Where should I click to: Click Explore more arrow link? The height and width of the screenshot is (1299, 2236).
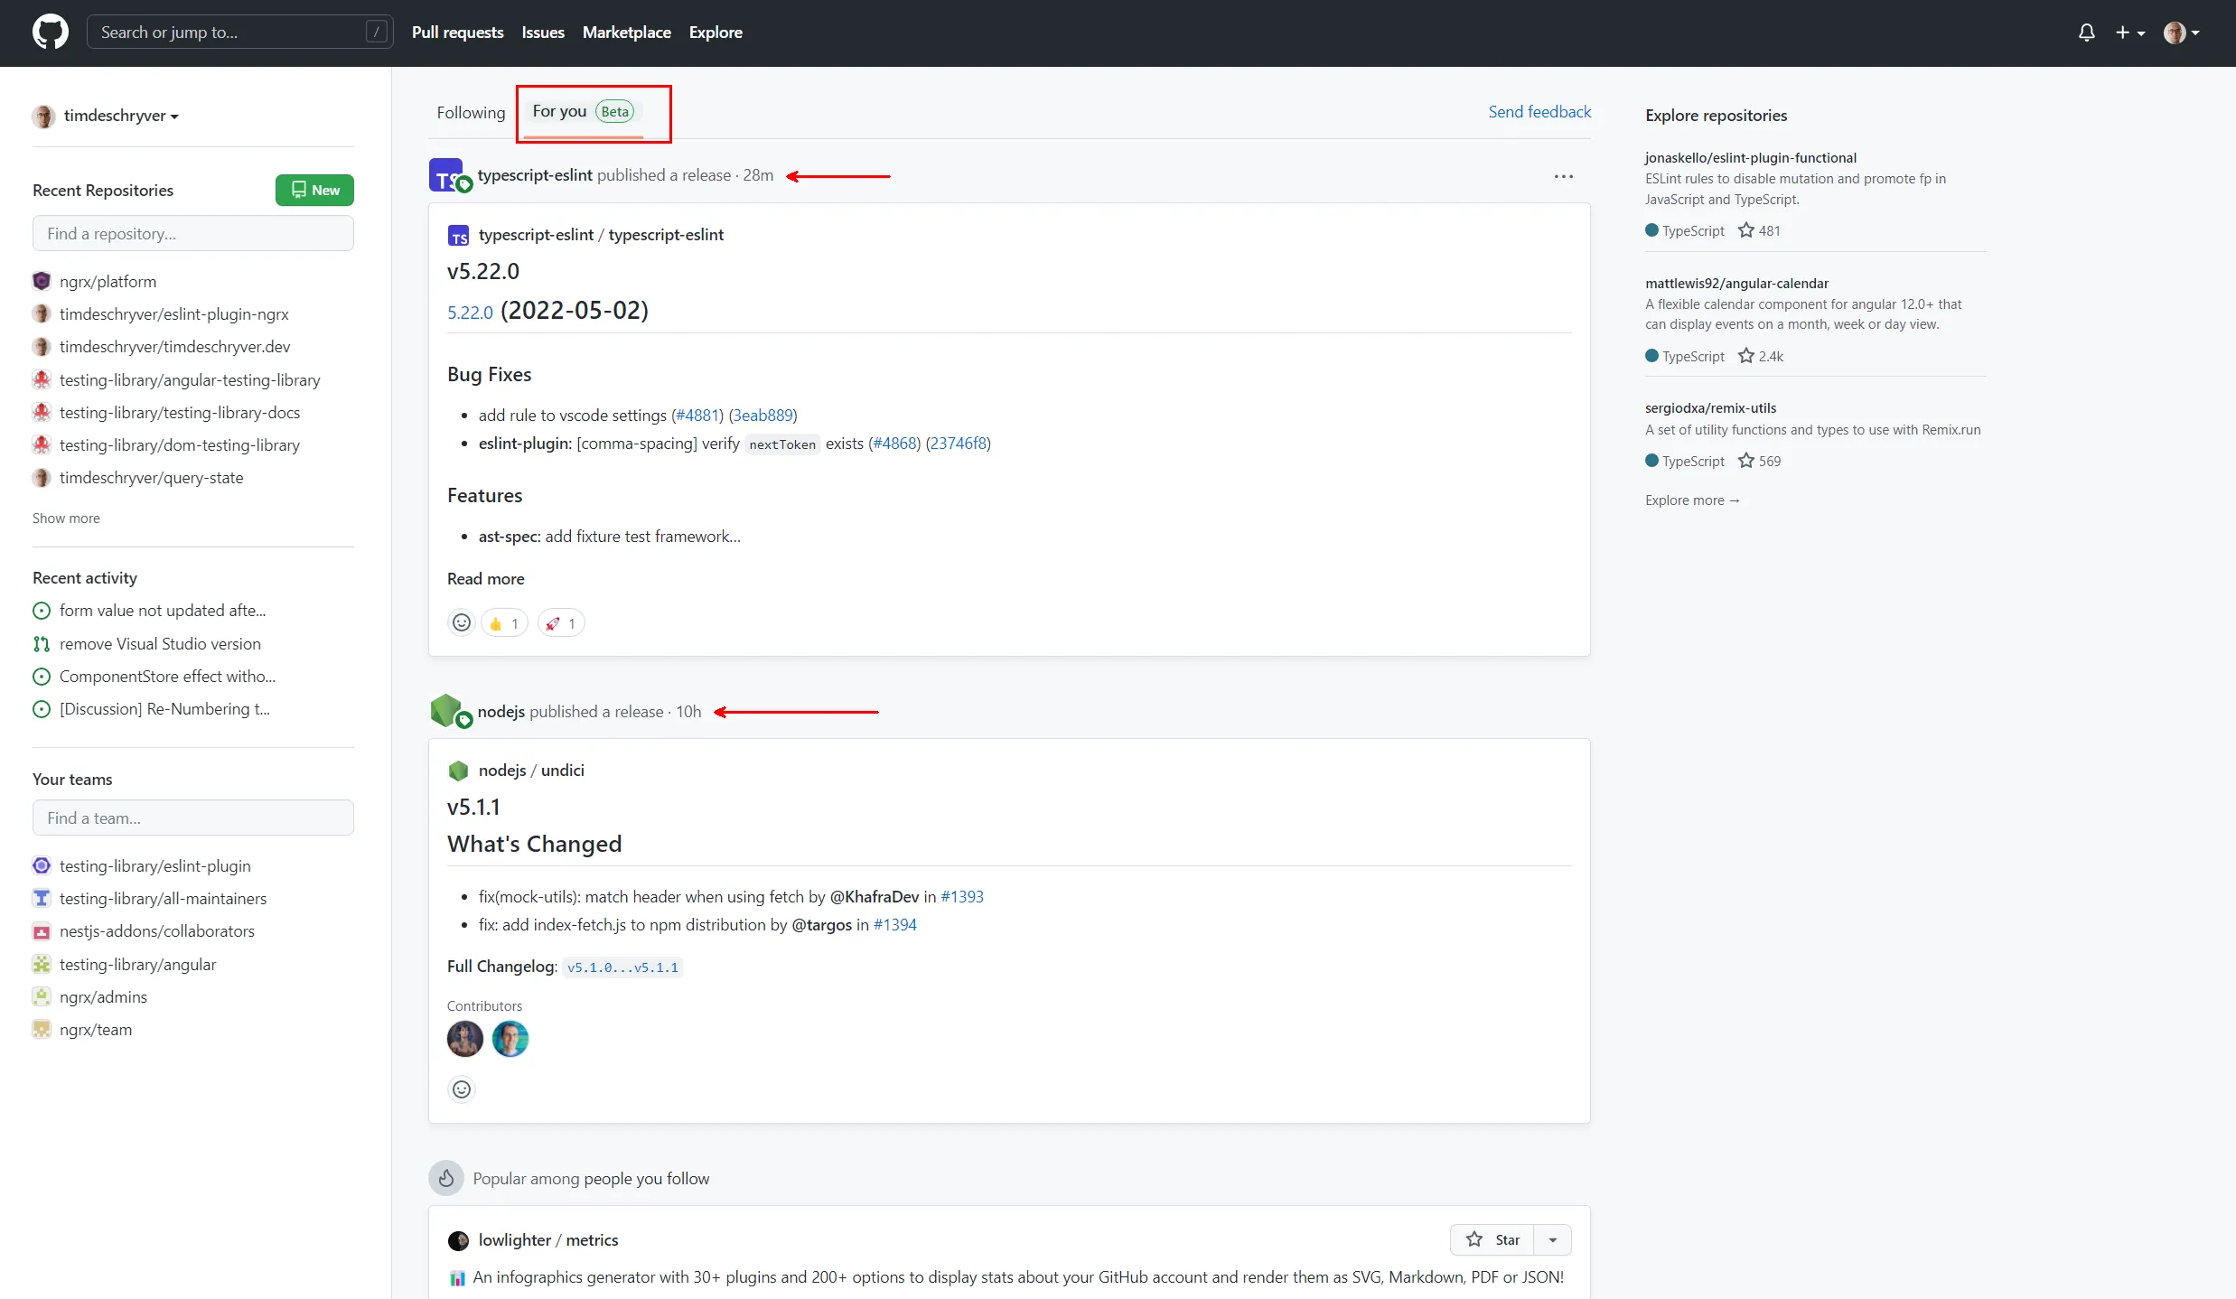(1692, 500)
